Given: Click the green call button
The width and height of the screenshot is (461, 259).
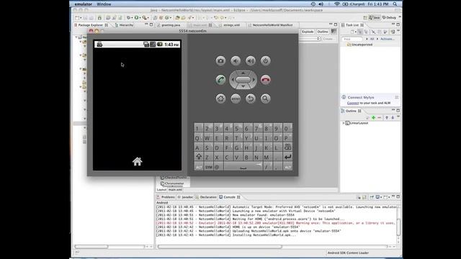Looking at the screenshot, I should pyautogui.click(x=220, y=80).
